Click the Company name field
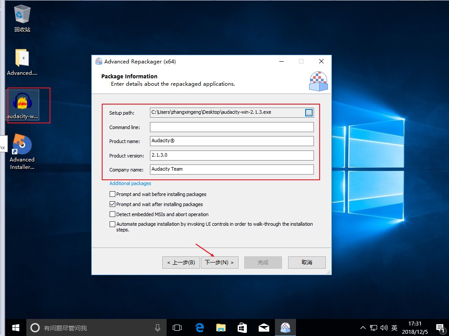Image resolution: width=449 pixels, height=336 pixels. (232, 169)
